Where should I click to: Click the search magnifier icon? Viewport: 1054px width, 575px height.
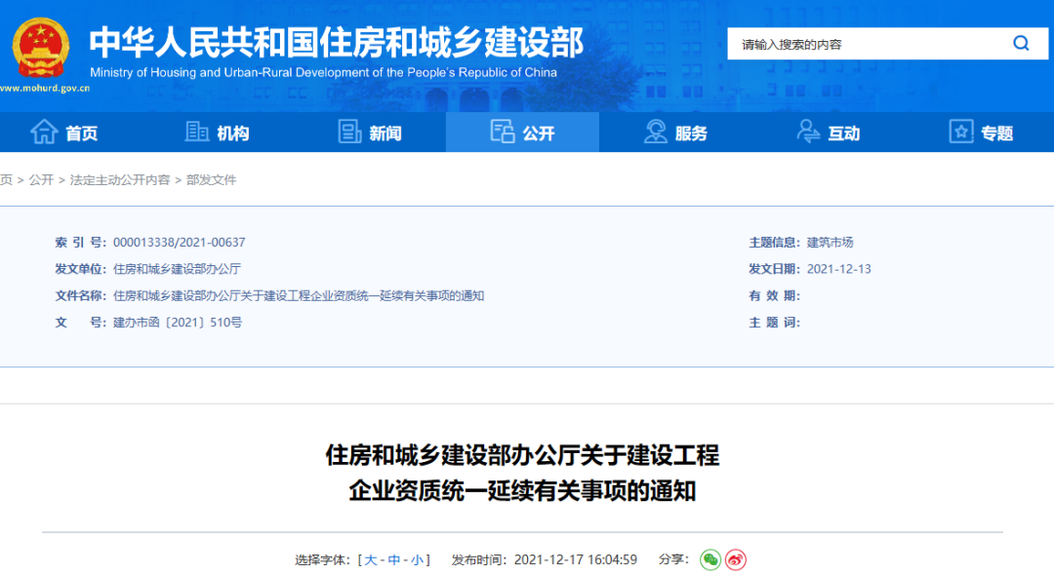[x=1021, y=43]
